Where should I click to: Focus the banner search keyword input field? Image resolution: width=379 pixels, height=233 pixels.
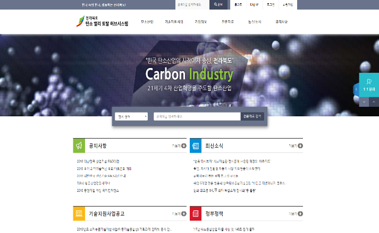click(197, 116)
